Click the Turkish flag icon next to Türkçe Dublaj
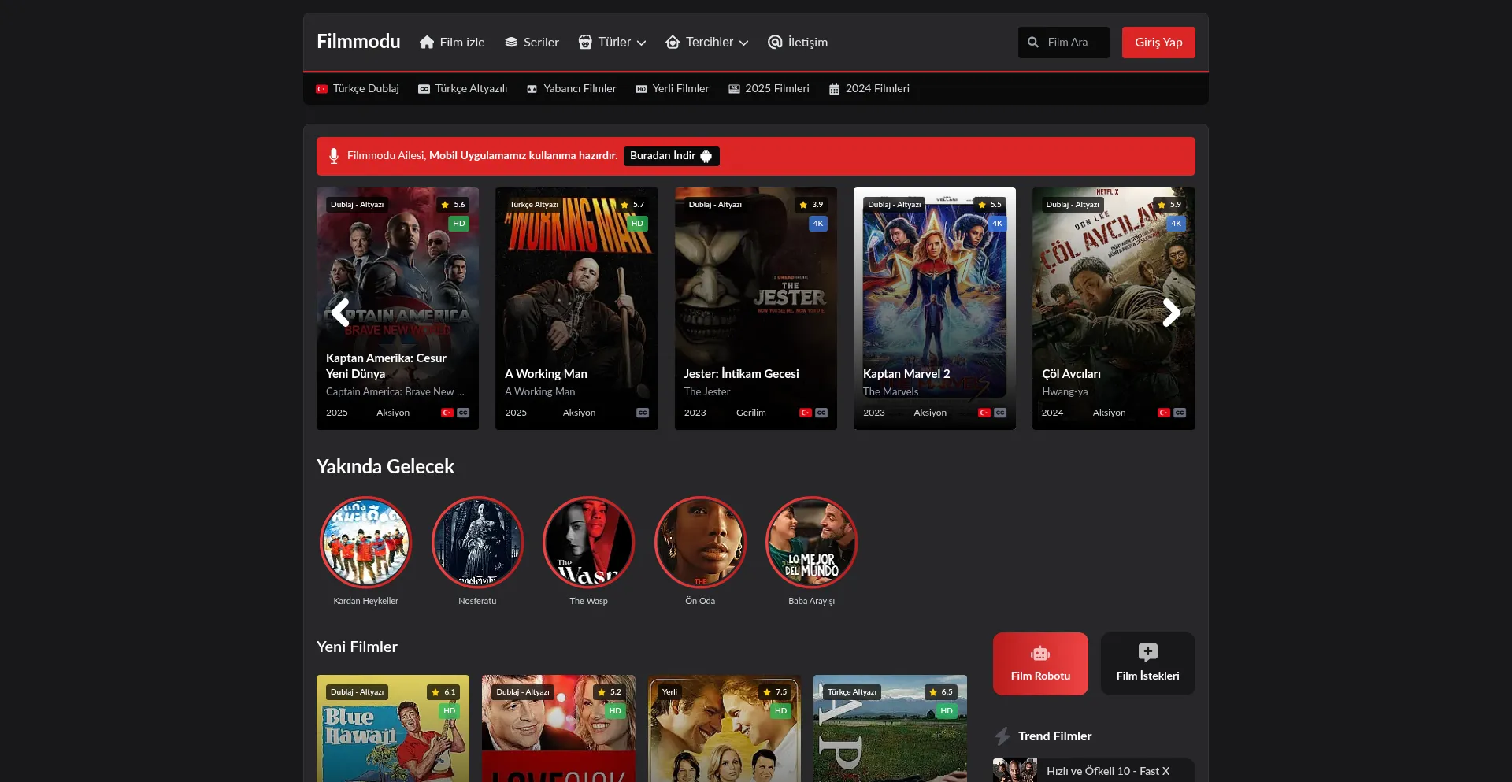 [x=322, y=89]
